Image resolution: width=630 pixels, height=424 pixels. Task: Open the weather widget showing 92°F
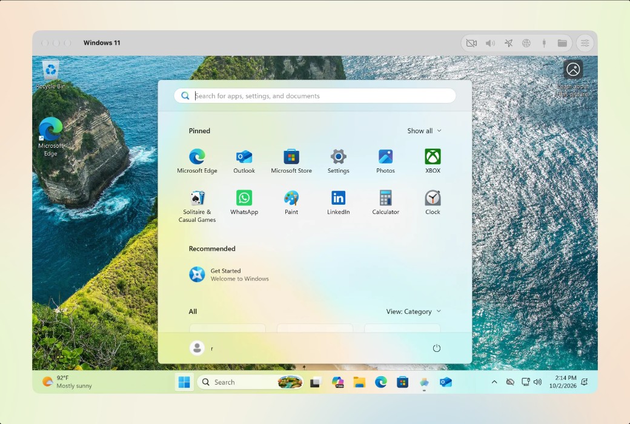tap(67, 382)
